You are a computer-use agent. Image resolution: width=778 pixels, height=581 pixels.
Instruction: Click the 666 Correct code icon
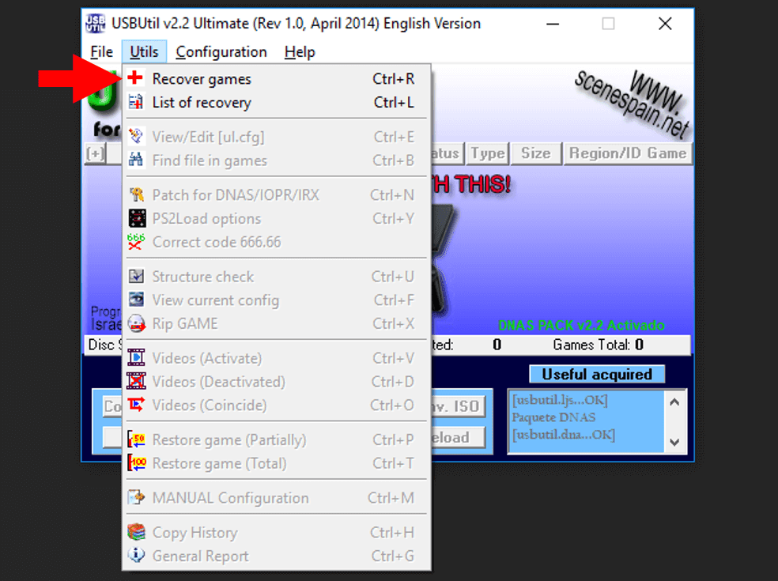click(136, 242)
